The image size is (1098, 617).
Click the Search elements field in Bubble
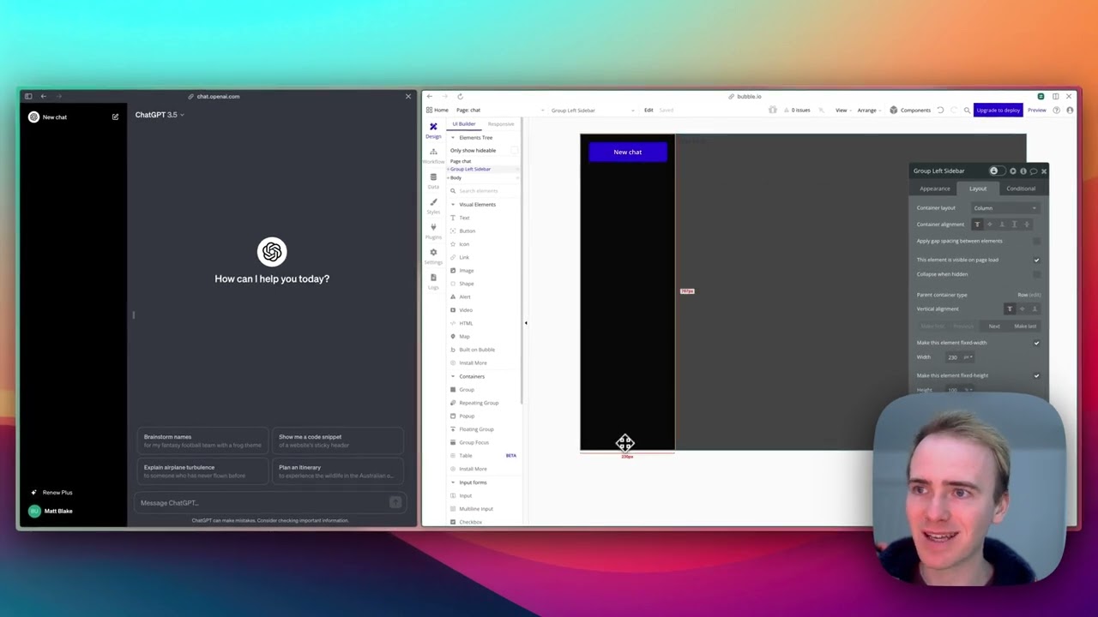[x=484, y=190]
